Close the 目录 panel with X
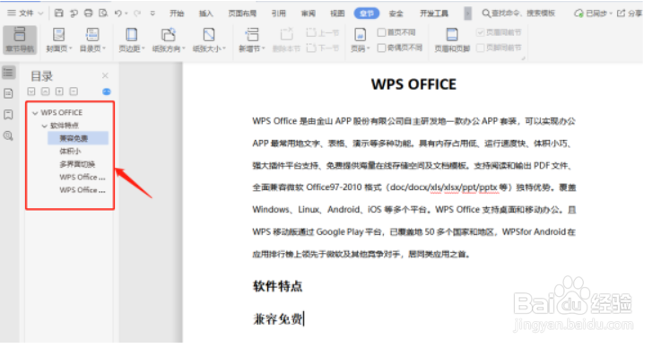670x348 pixels. (105, 75)
